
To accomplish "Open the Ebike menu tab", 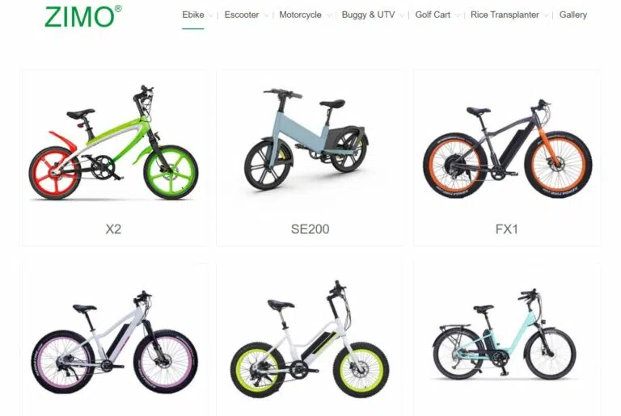I will click(x=193, y=15).
